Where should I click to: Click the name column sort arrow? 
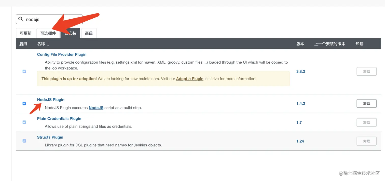(x=48, y=44)
